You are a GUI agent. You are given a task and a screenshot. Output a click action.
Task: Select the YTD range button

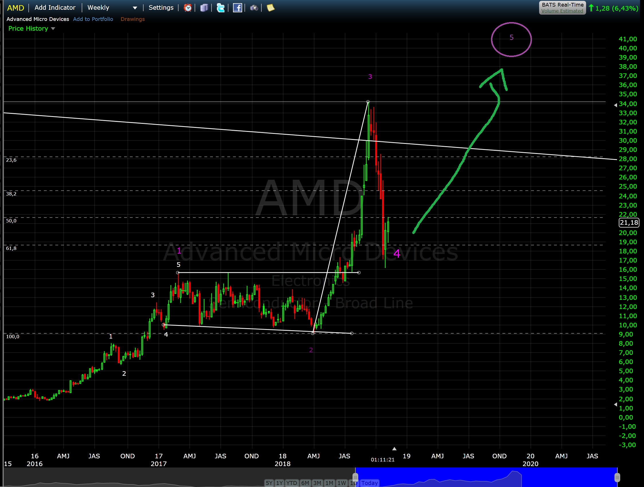(291, 483)
